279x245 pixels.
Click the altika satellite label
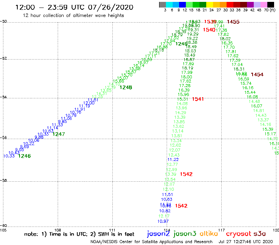click(208, 234)
